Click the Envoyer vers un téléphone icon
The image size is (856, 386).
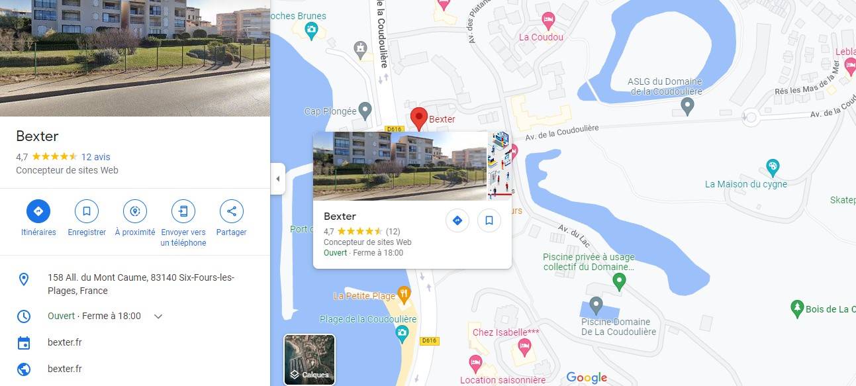click(183, 211)
